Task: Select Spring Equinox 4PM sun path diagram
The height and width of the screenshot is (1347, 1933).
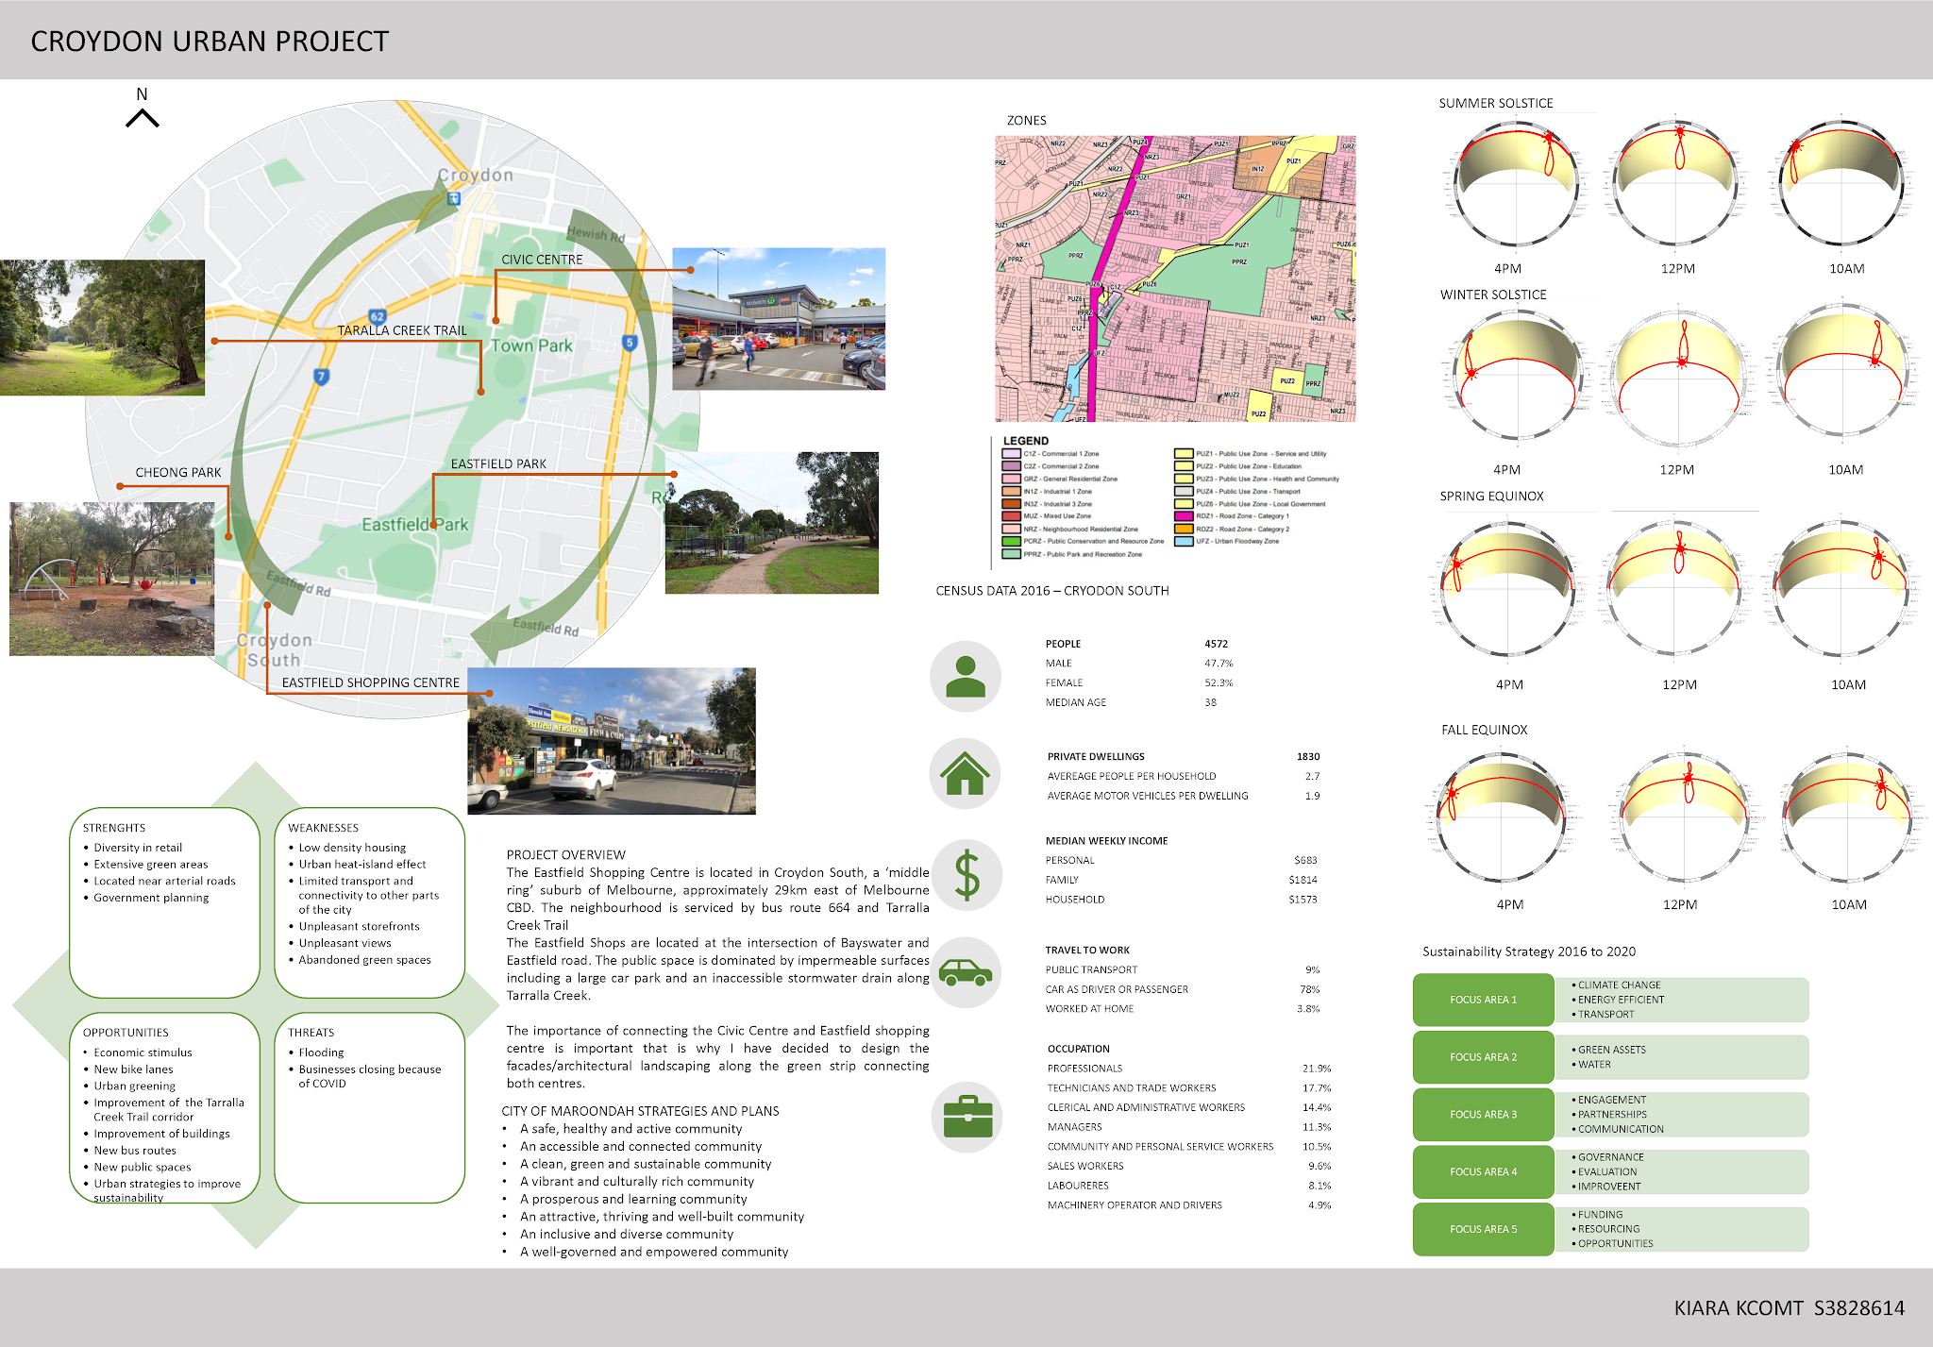Action: 1509,590
